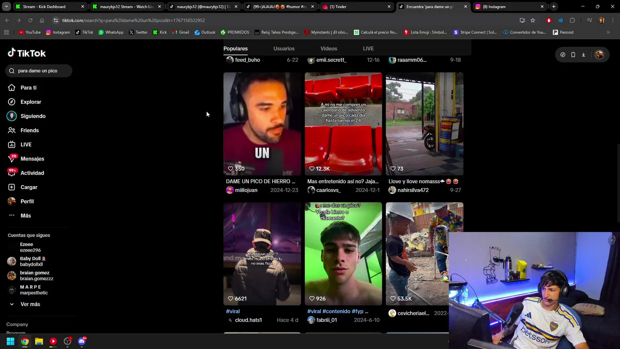This screenshot has height=349, width=620.
Task: Switch to the Instagram browser tab
Action: (510, 7)
